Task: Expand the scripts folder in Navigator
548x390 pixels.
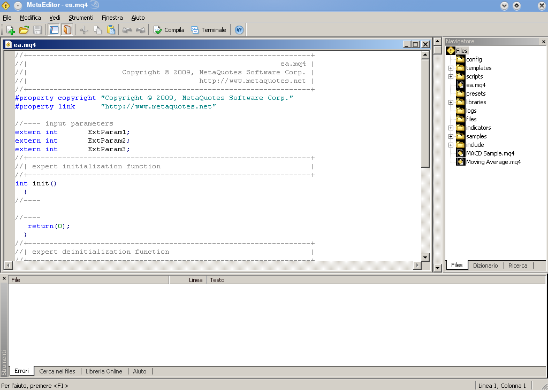Action: (x=451, y=77)
